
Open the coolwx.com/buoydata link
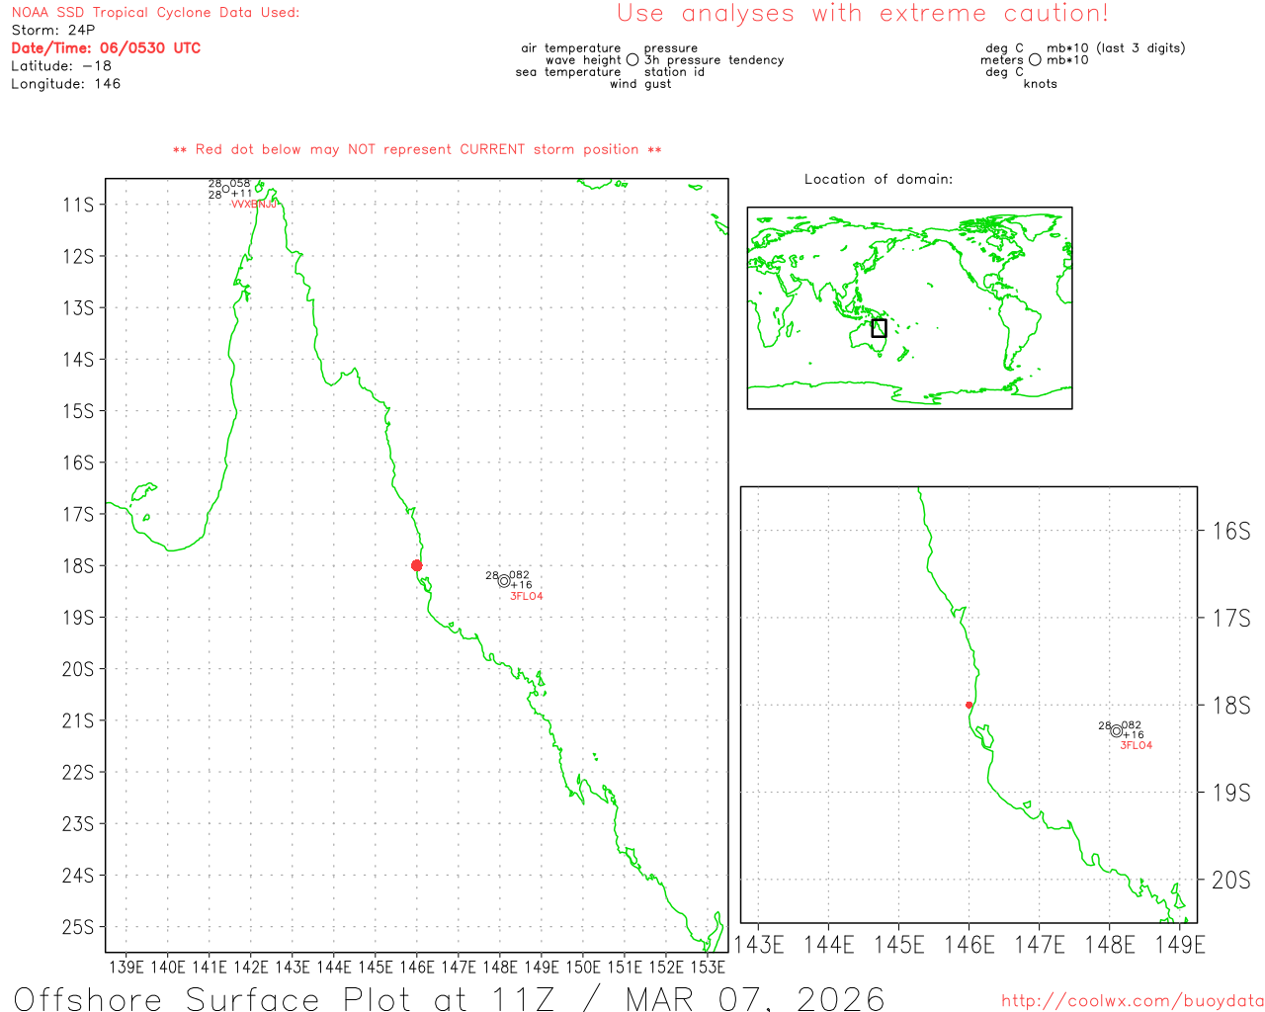1133,1000
